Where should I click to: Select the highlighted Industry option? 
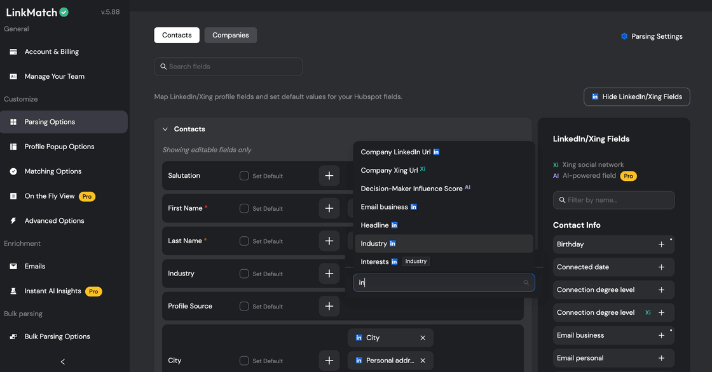click(x=444, y=244)
